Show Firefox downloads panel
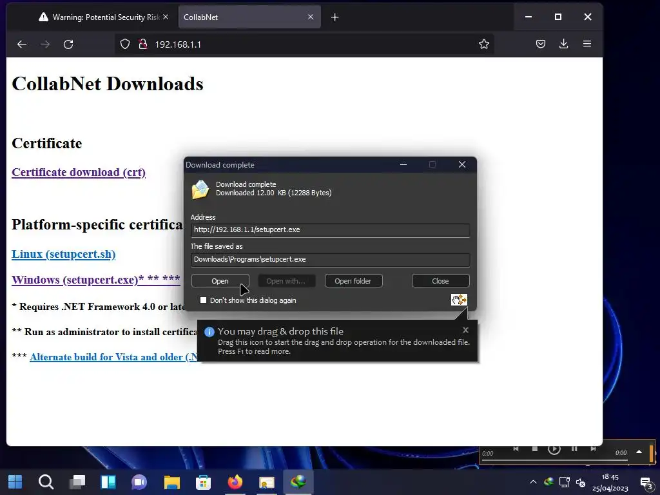Image resolution: width=660 pixels, height=495 pixels. pos(563,44)
